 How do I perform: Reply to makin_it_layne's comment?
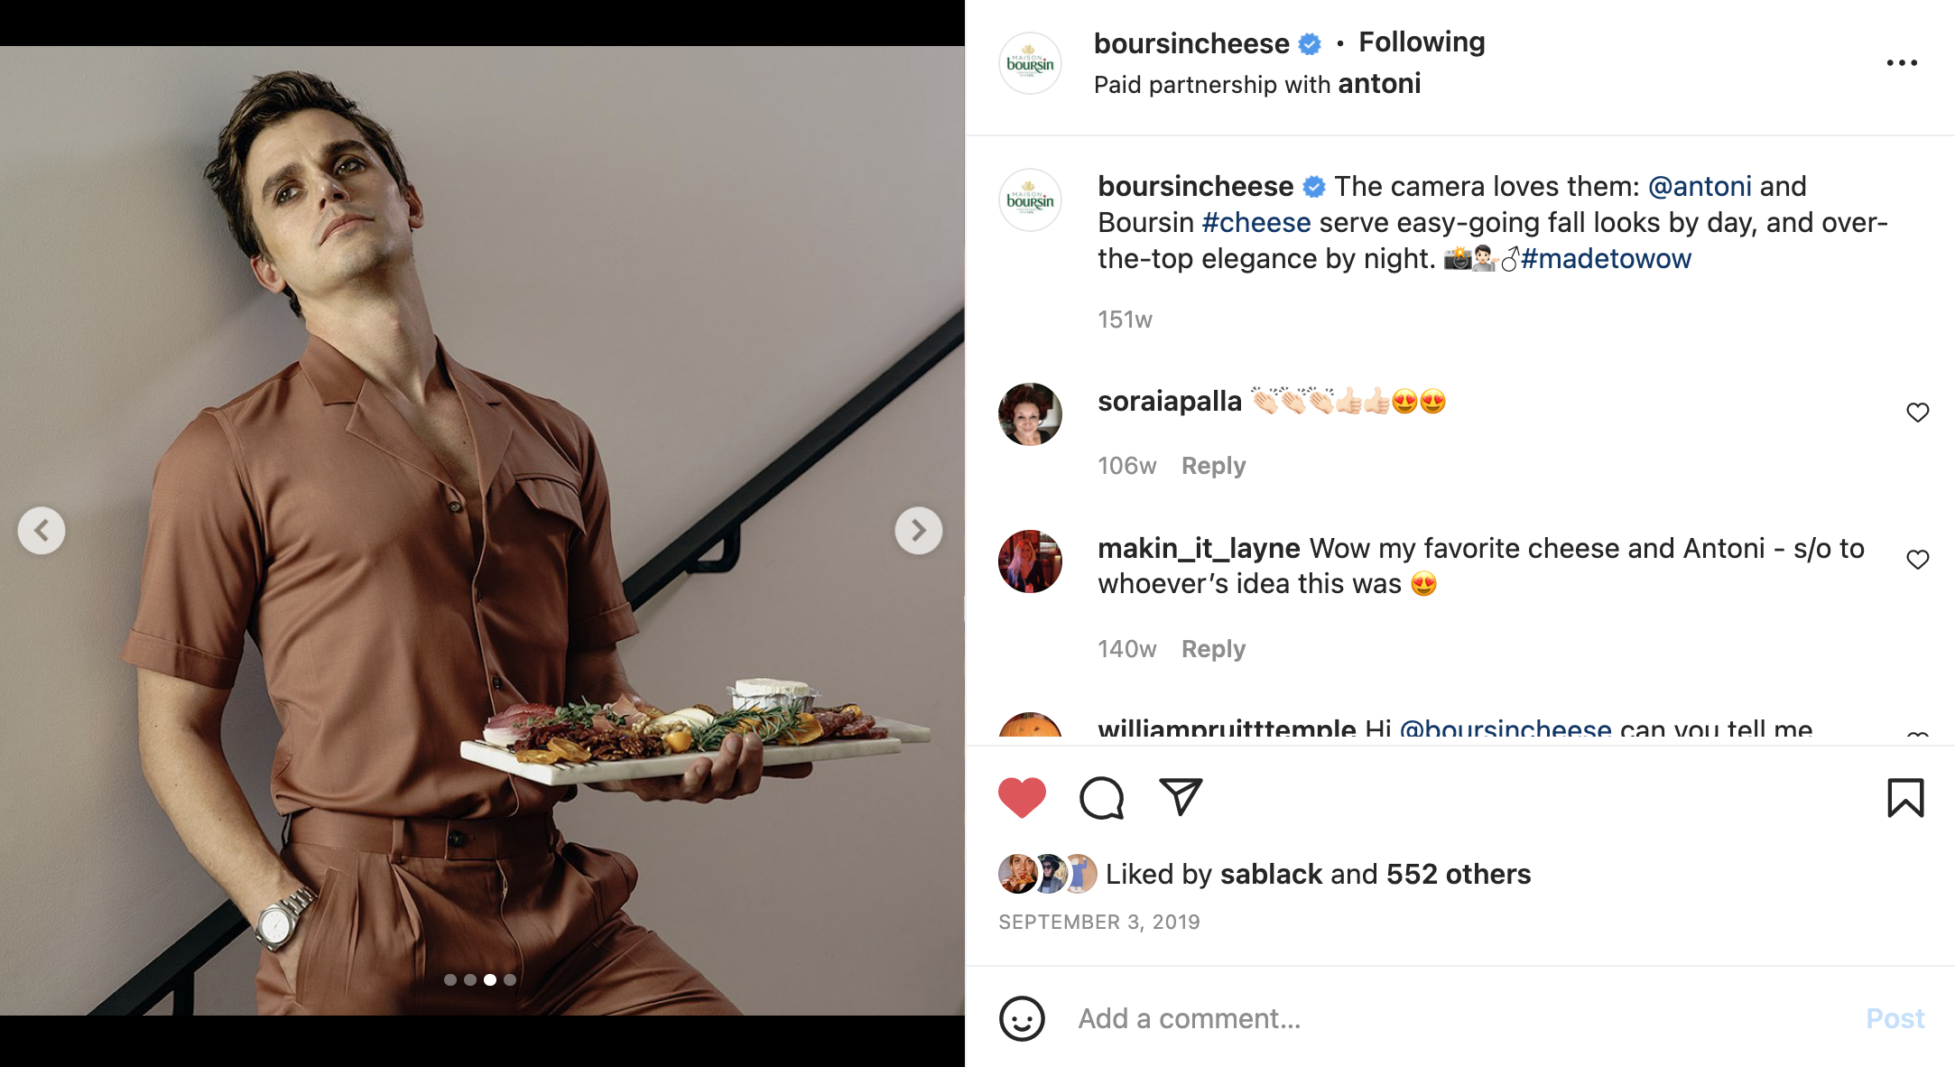[1213, 649]
